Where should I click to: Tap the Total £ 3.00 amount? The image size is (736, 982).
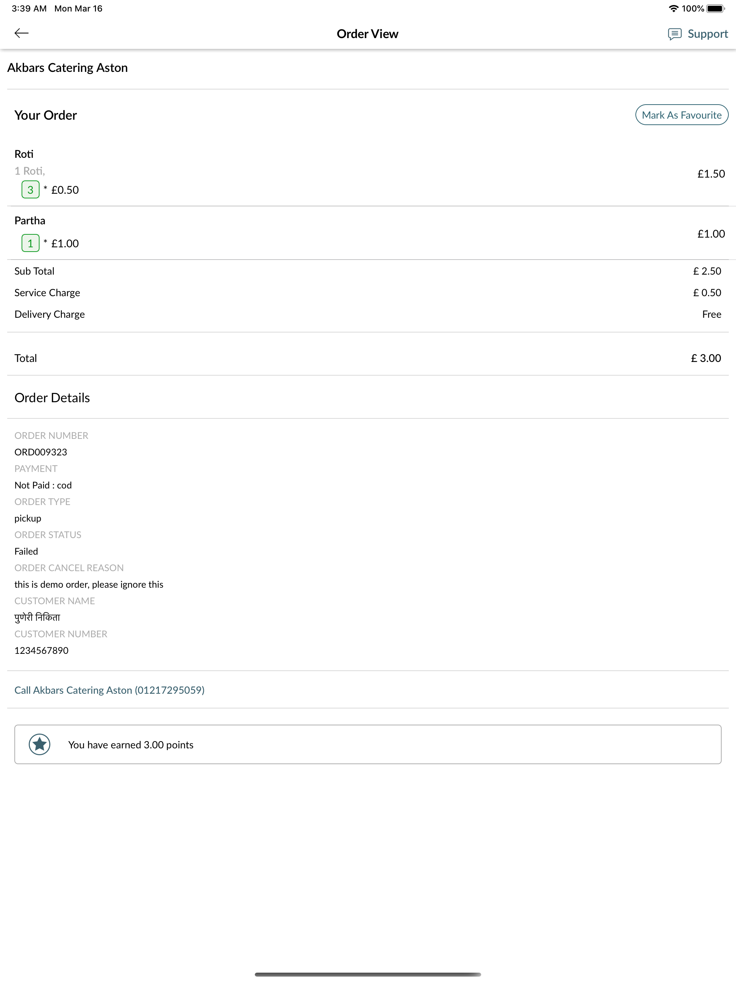[x=705, y=358]
